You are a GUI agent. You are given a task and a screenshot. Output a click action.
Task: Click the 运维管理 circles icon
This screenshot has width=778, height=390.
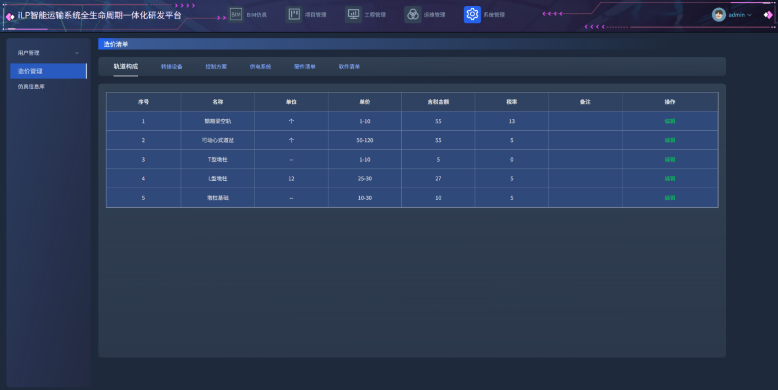coord(413,15)
